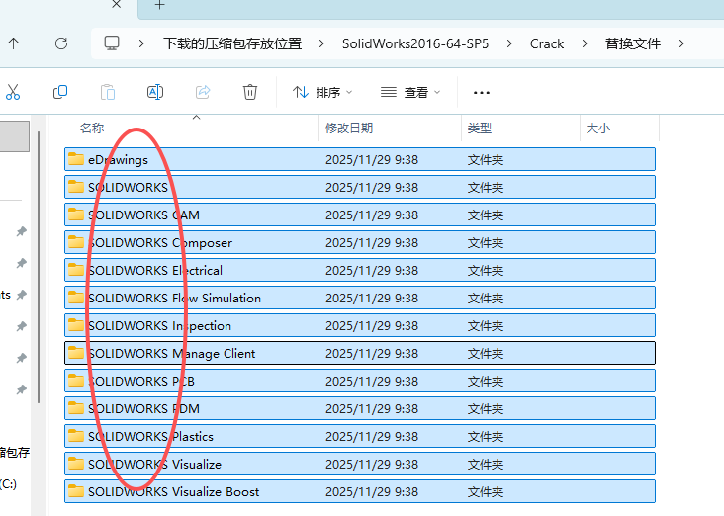The width and height of the screenshot is (724, 516).
Task: Go up one folder level
Action: [x=14, y=43]
